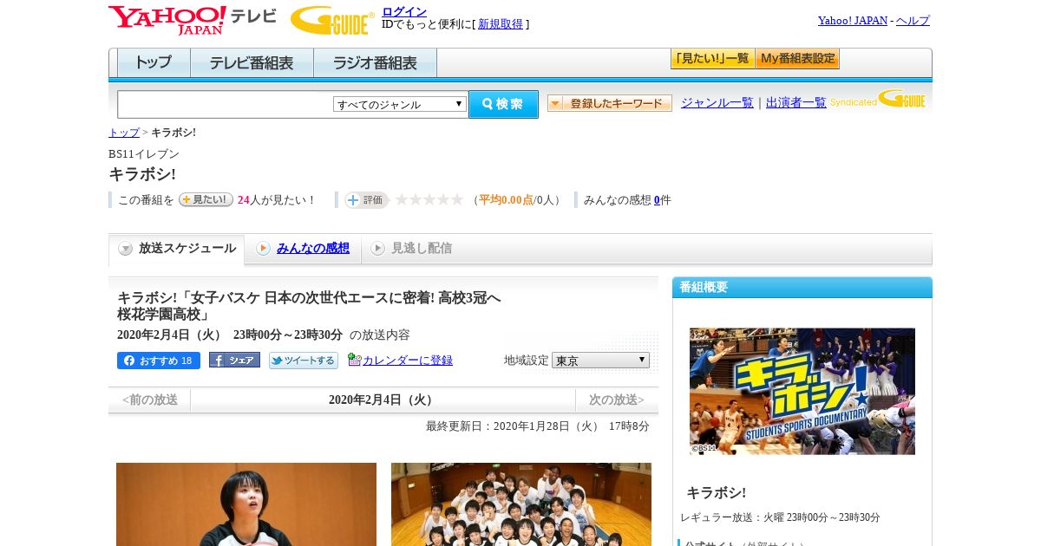Image resolution: width=1041 pixels, height=546 pixels.
Task: Click the broadcast date 2020年2月4日(火) bar text
Action: point(383,400)
